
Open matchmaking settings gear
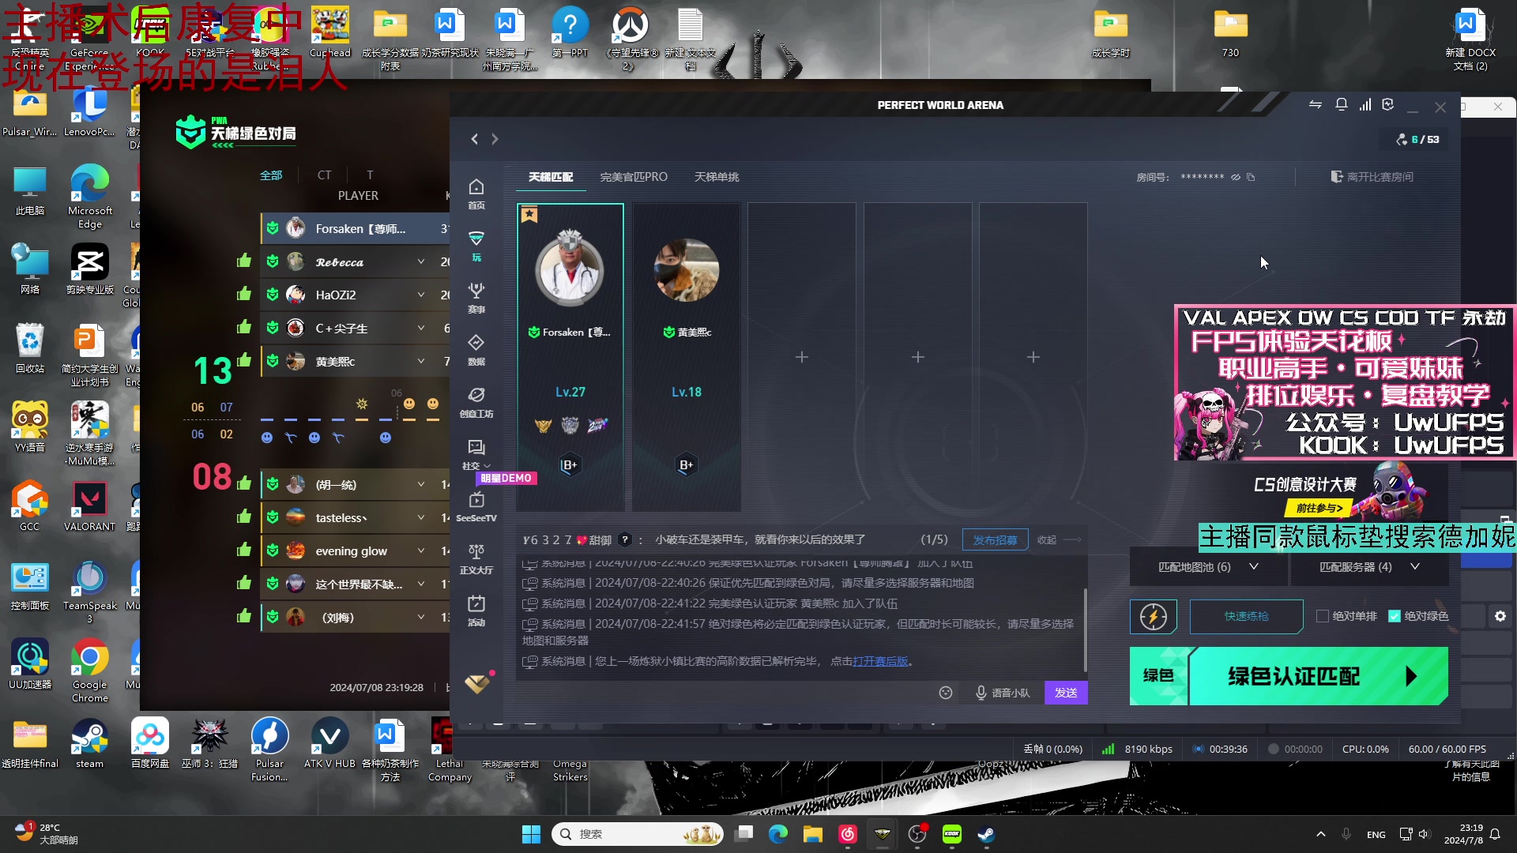[1500, 616]
